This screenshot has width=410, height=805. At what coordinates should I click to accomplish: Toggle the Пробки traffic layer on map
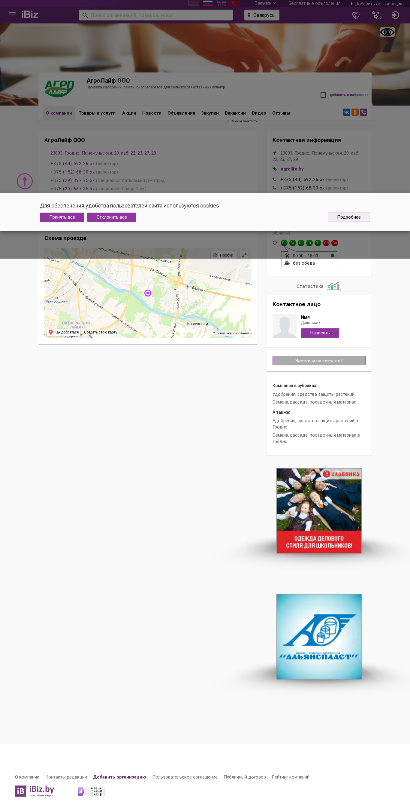click(224, 255)
